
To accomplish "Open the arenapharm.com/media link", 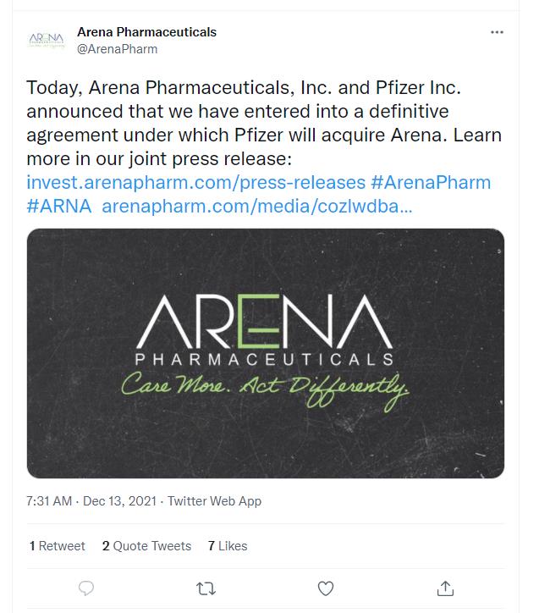I will [256, 205].
